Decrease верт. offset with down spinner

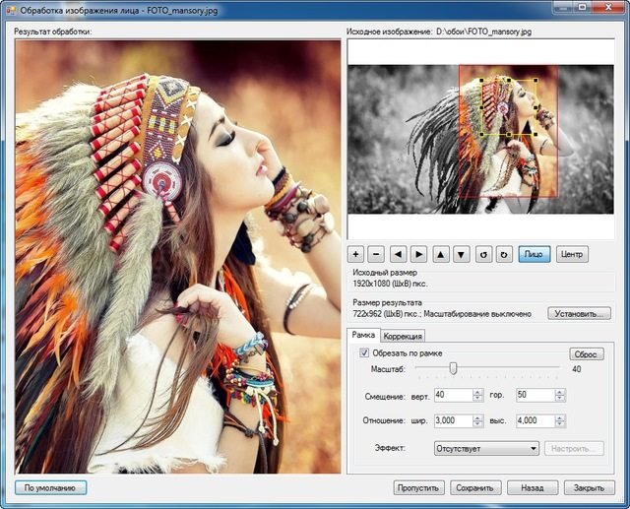[x=477, y=398]
